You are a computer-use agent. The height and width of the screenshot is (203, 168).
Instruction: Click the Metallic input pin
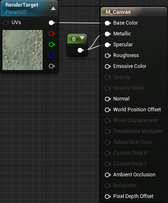tap(108, 34)
